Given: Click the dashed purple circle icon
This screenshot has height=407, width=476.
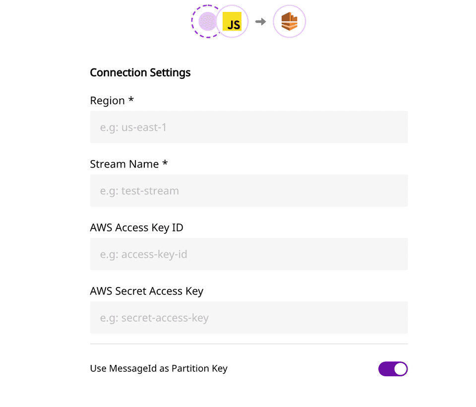Looking at the screenshot, I should [206, 21].
